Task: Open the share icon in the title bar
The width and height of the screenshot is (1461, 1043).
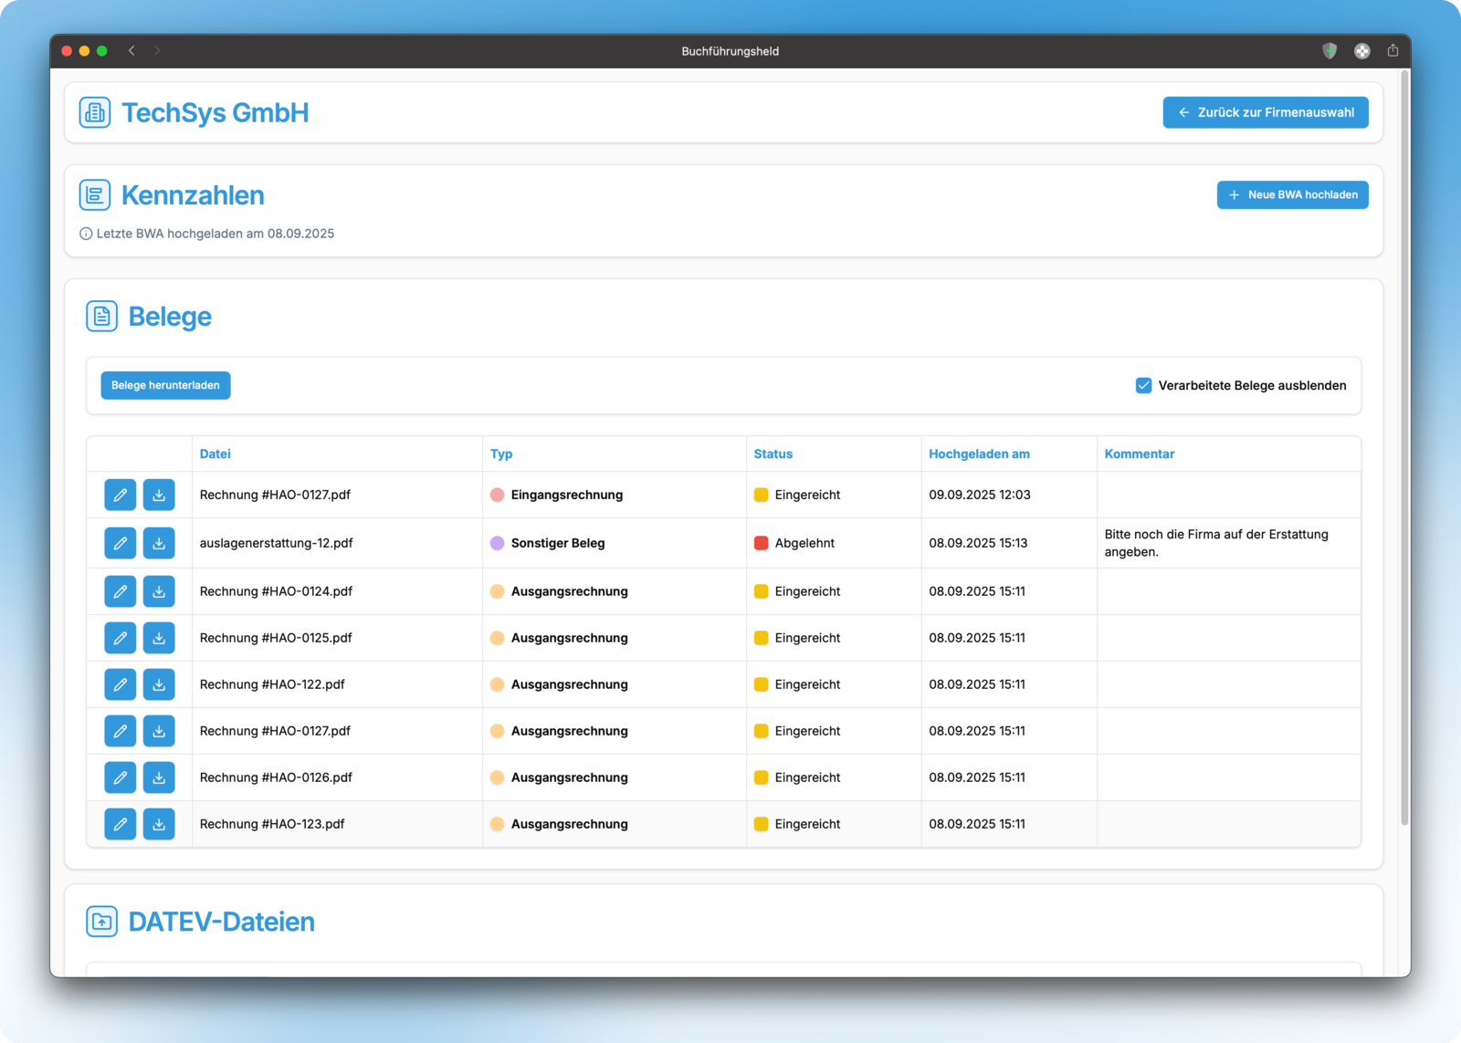Action: point(1393,51)
